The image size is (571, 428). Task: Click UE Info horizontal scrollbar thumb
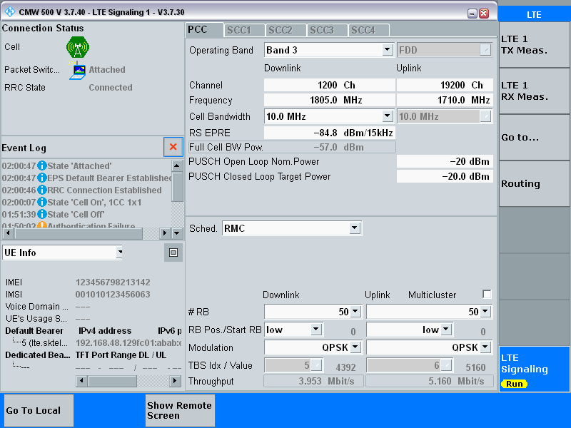click(x=113, y=381)
